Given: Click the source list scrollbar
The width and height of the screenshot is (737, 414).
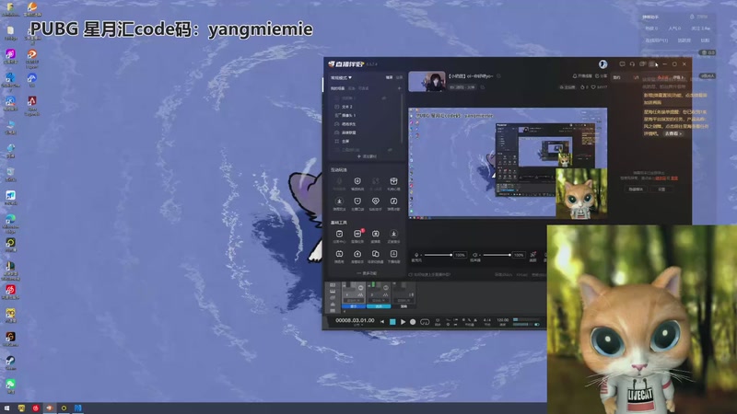Looking at the screenshot, I should tap(402, 118).
